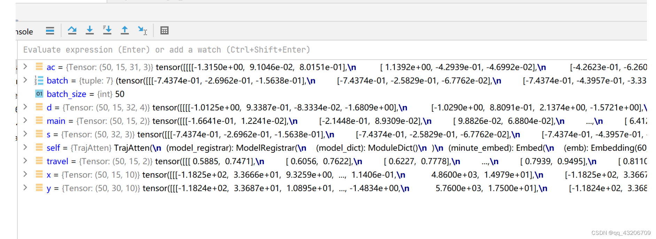The image size is (656, 239).
Task: Expand the ac tensor variable
Action: point(25,66)
